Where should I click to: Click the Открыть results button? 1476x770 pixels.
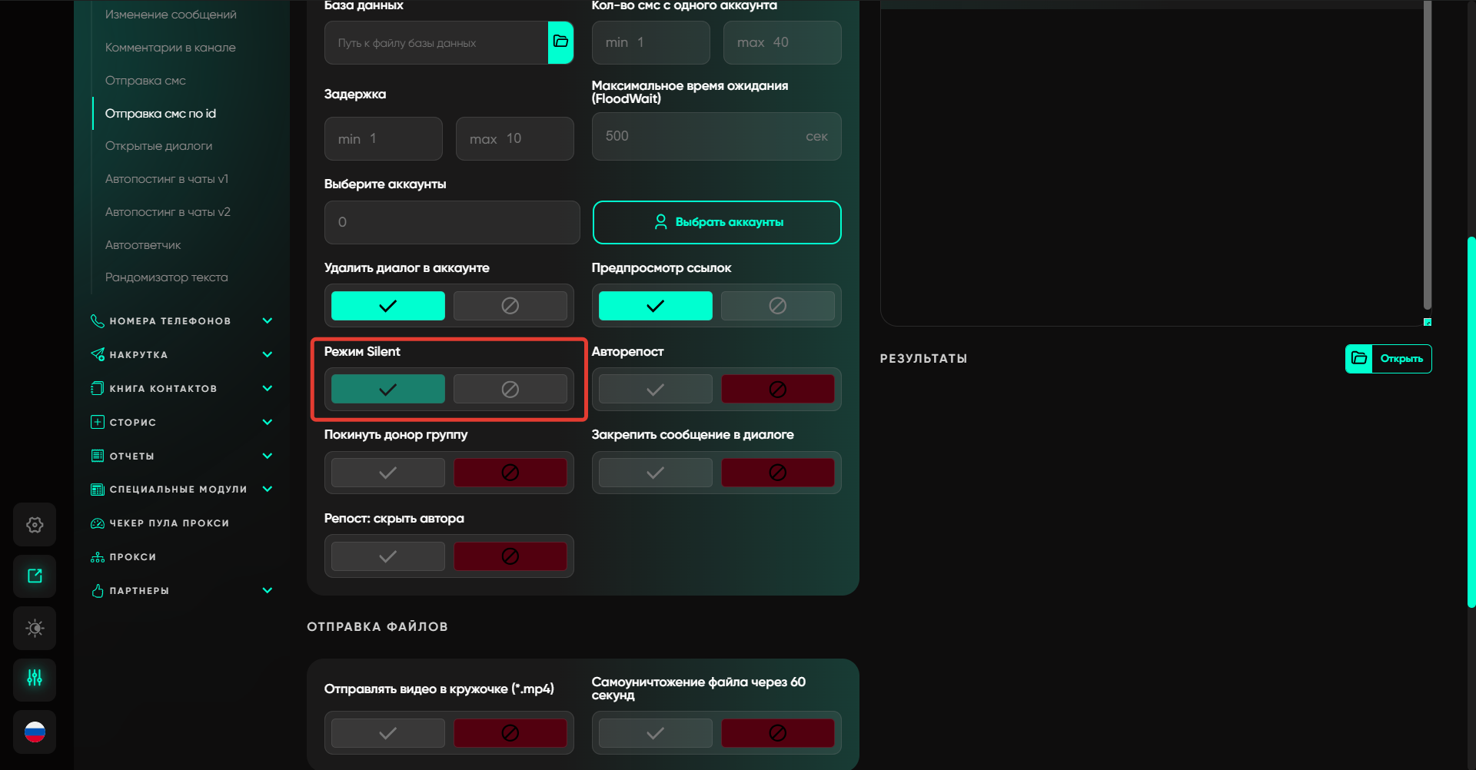tap(1388, 359)
